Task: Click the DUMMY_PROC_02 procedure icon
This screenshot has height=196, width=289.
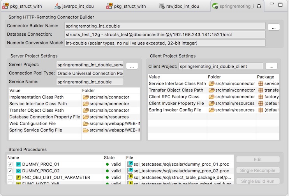Action: 18,171
